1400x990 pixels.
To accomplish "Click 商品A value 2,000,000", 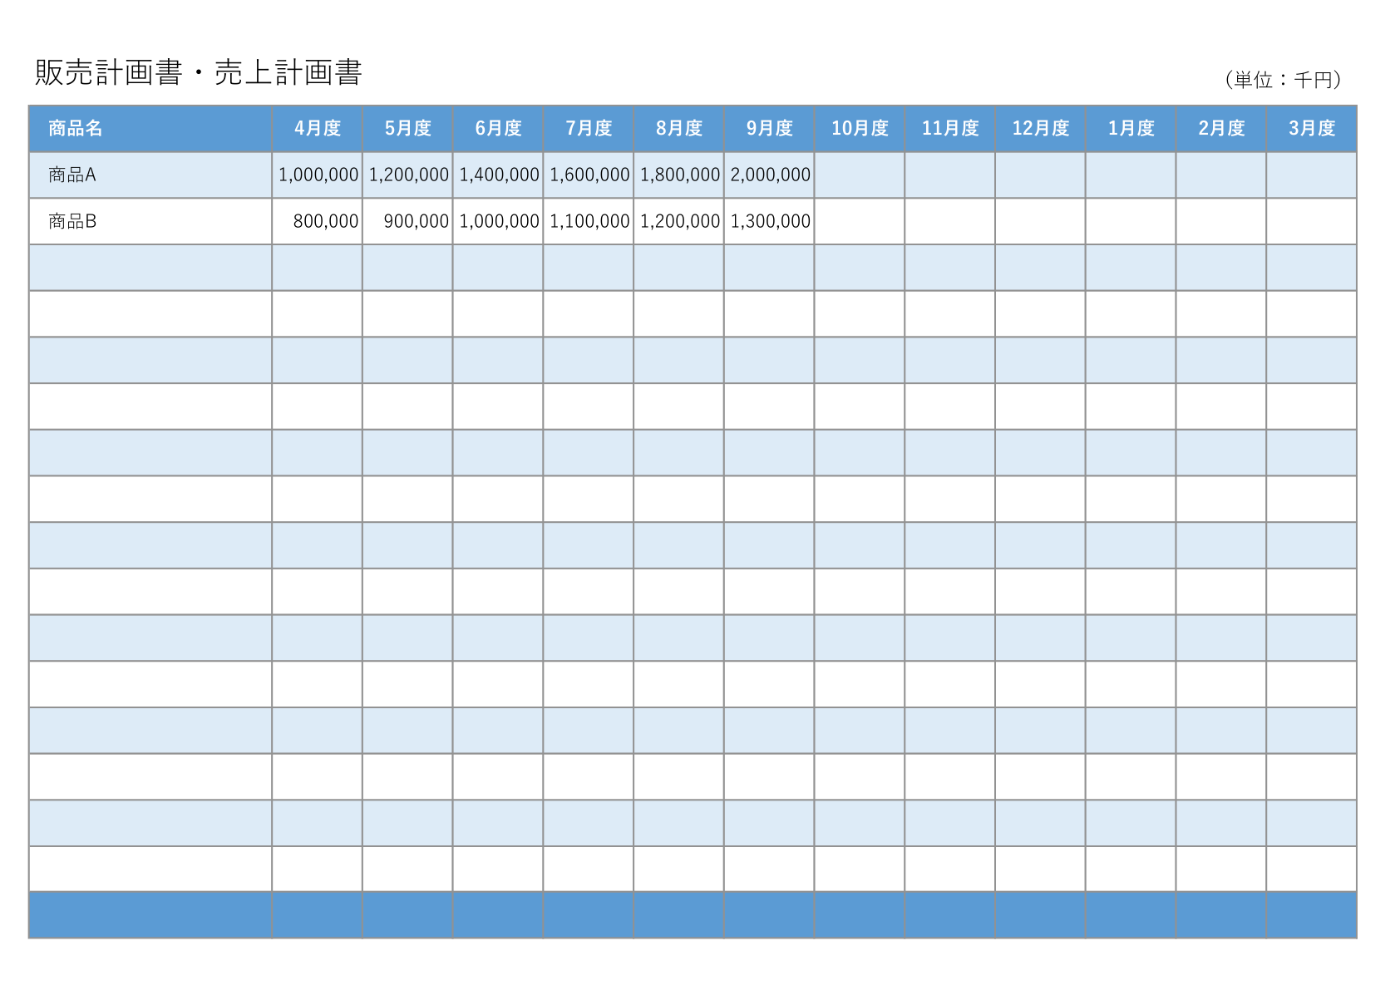I will coord(771,175).
